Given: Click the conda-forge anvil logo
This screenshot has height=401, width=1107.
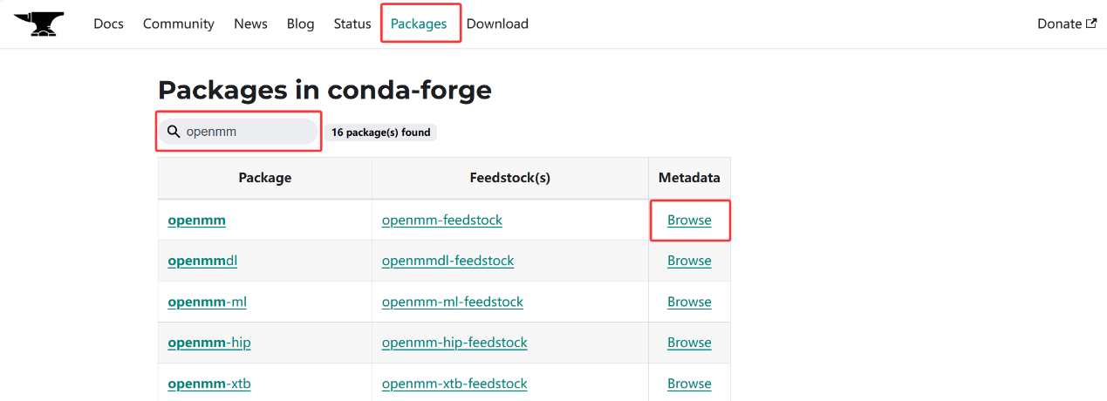Looking at the screenshot, I should click(x=39, y=24).
